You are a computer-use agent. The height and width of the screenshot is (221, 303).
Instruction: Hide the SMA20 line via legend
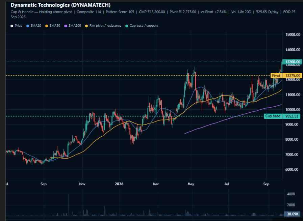click(x=34, y=26)
